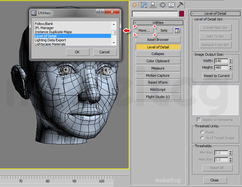
Task: Open the Display panel tab
Action: (x=171, y=5)
